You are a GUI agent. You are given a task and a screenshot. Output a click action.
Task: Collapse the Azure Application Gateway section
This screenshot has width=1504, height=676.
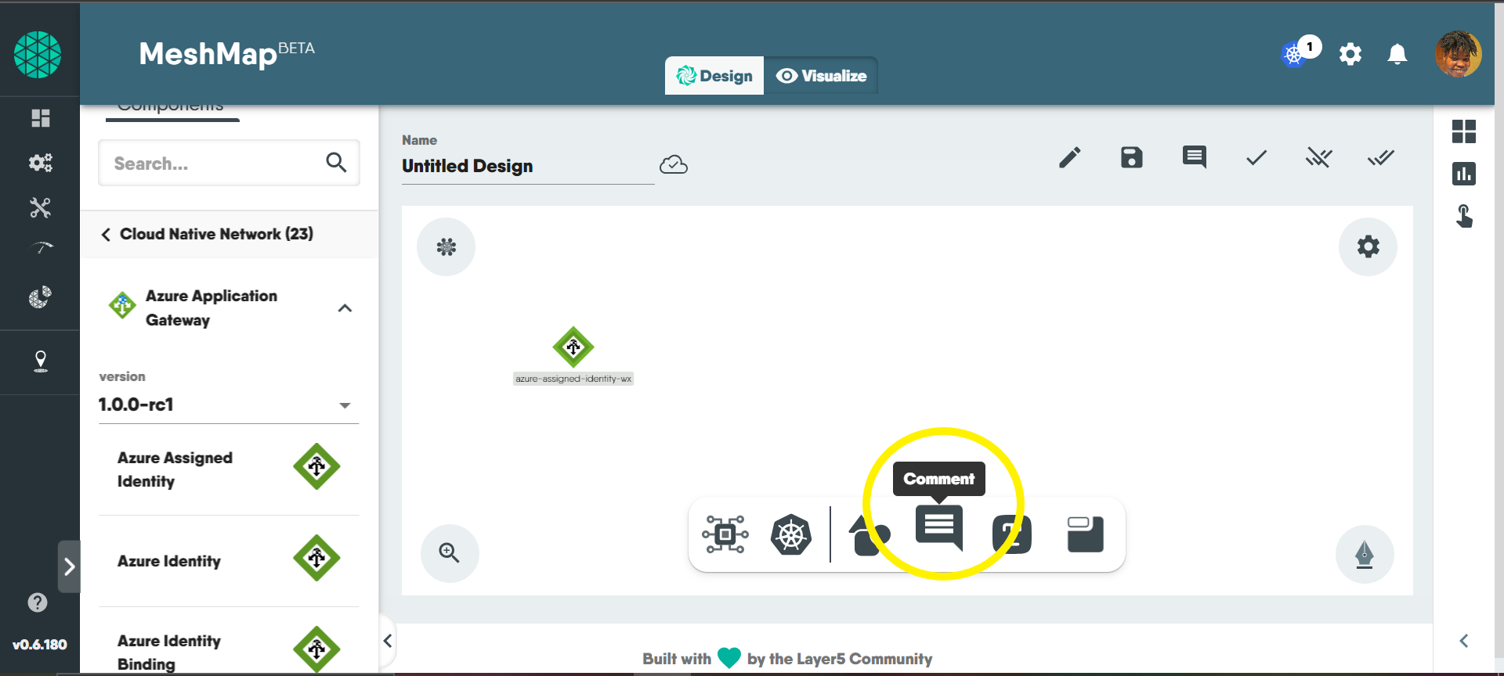click(345, 308)
